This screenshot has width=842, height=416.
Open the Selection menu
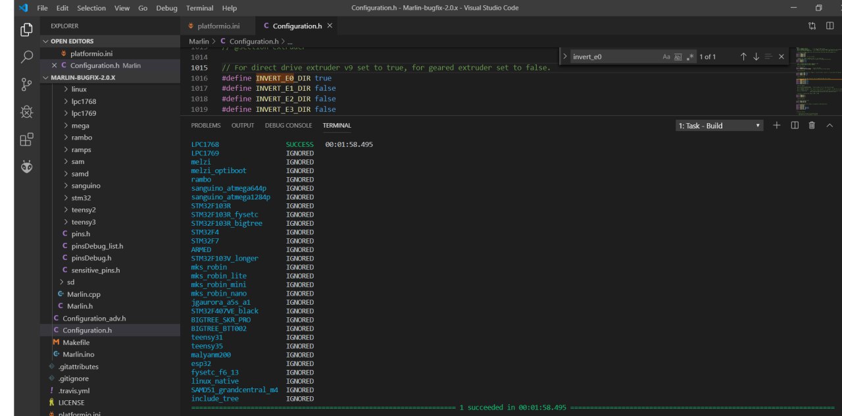click(x=91, y=8)
